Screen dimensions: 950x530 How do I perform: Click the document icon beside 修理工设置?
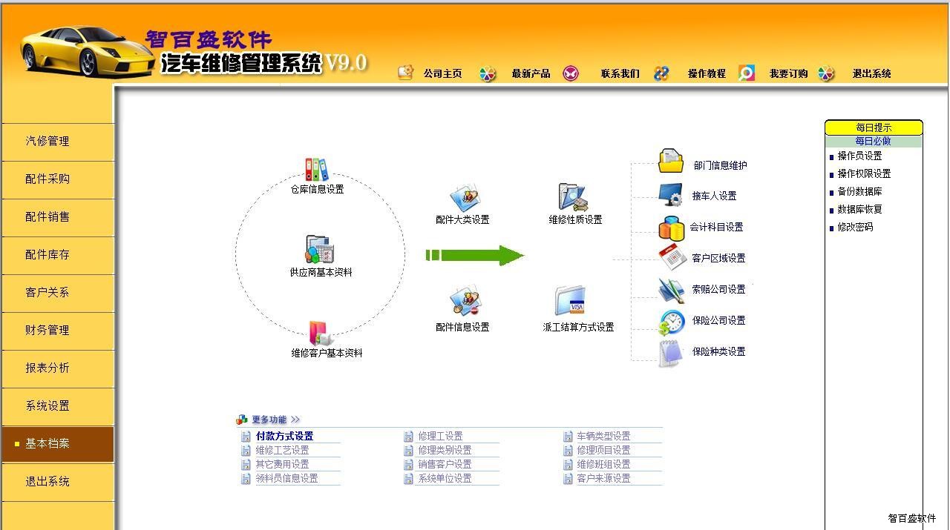click(x=408, y=437)
